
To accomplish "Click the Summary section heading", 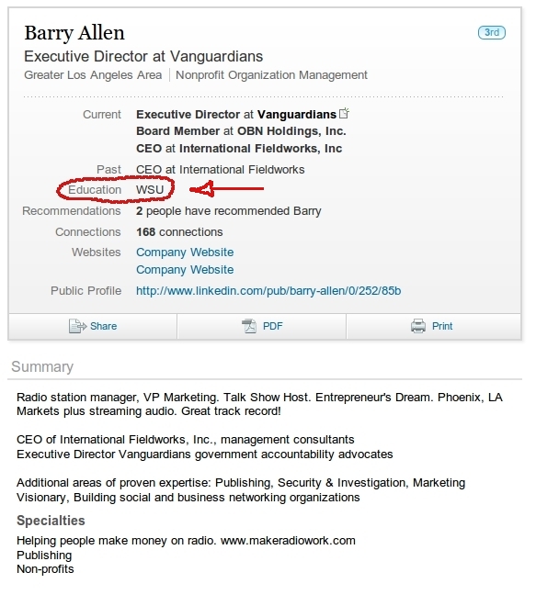I will 42,366.
